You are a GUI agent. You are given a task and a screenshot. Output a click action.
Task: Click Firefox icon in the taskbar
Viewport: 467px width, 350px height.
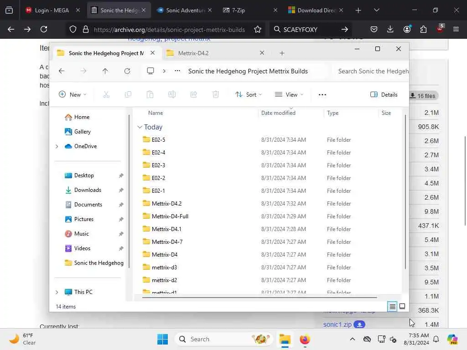[x=305, y=339]
